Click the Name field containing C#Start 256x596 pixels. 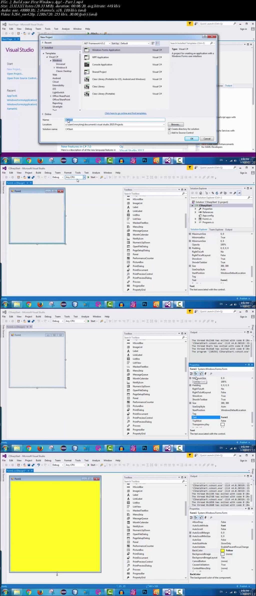point(115,120)
